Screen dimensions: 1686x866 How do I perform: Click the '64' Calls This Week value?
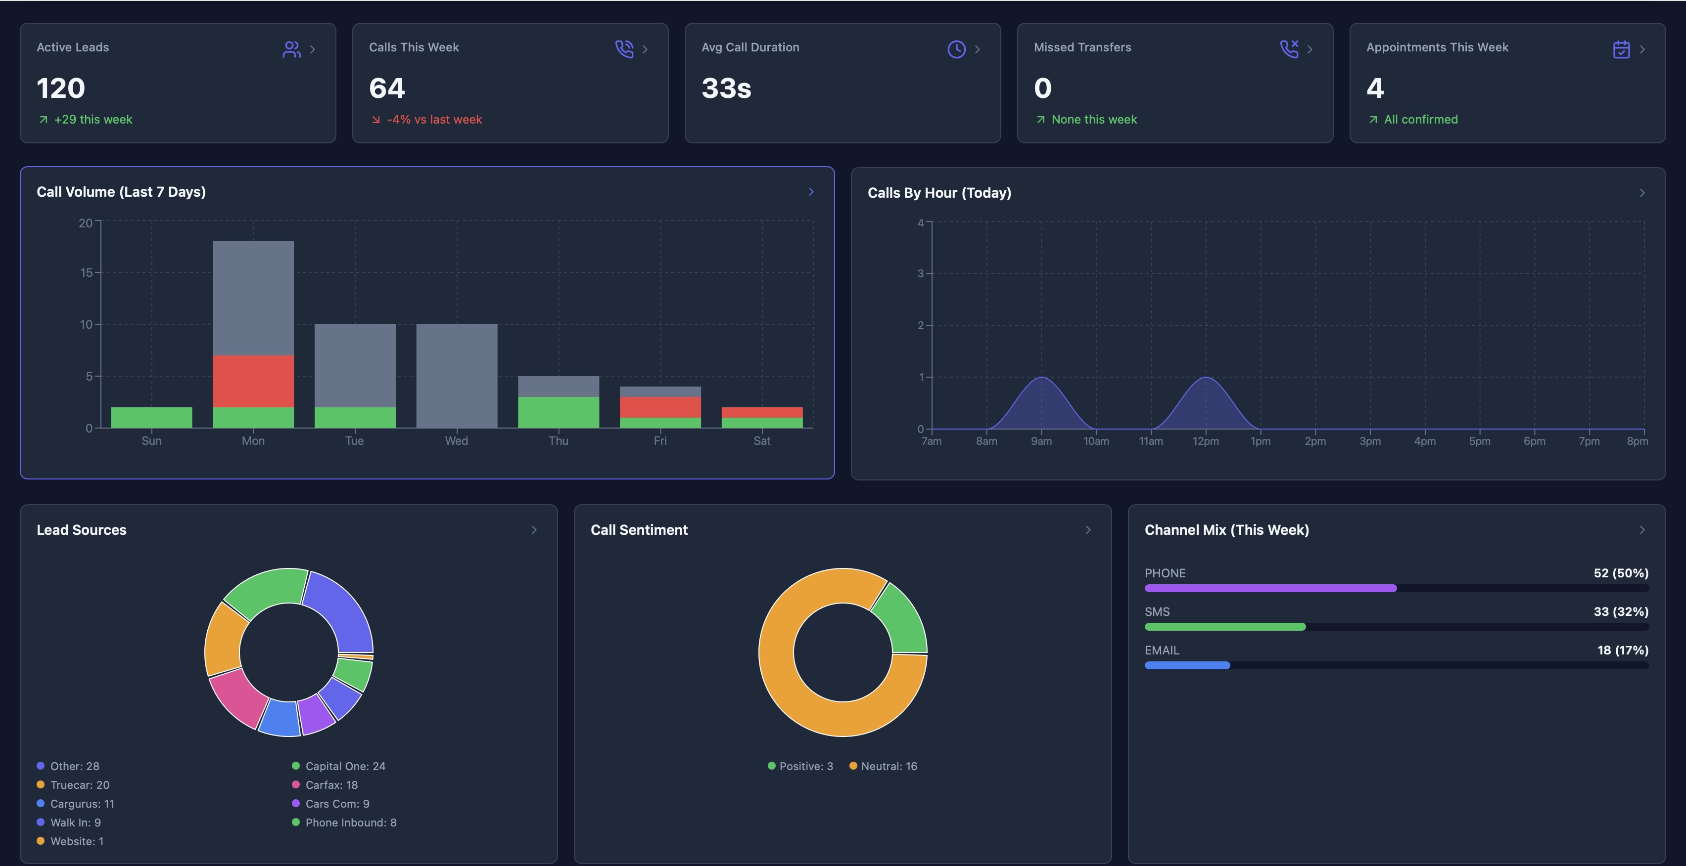point(387,88)
